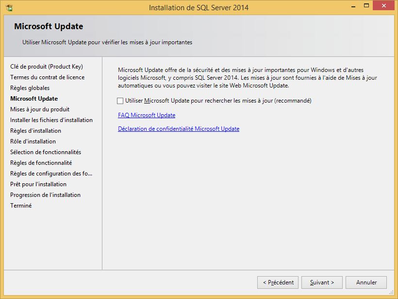Click the SQL Server setup title bar icon

pyautogui.click(x=9, y=8)
